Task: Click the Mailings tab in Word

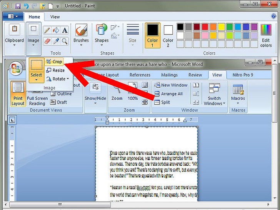Action: pos(169,75)
